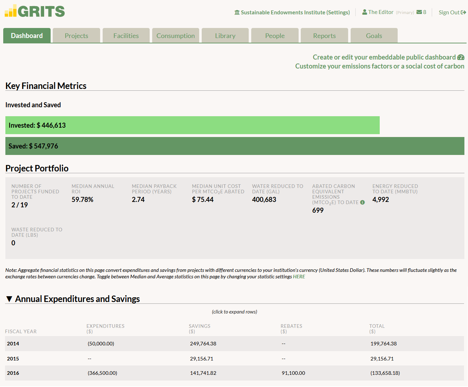The width and height of the screenshot is (468, 387).
Task: Click the GRITS logo
Action: (x=35, y=11)
